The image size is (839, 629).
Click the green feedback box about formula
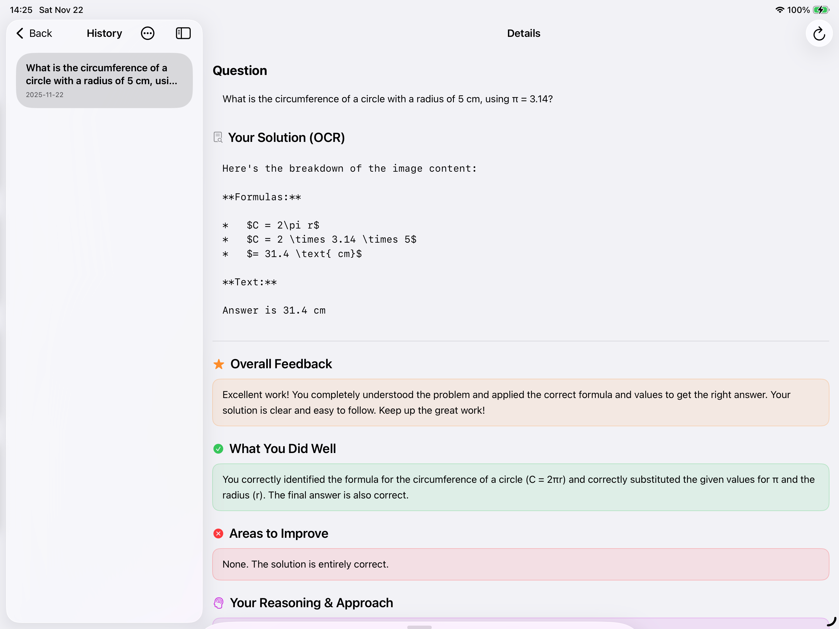521,487
